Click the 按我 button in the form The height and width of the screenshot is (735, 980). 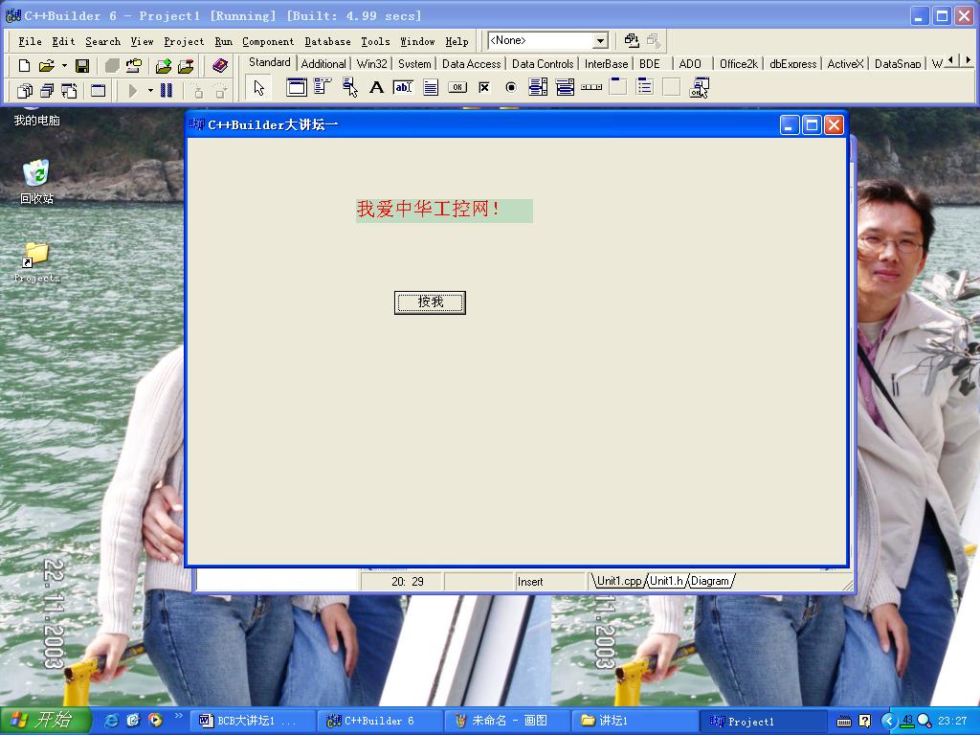pos(430,302)
